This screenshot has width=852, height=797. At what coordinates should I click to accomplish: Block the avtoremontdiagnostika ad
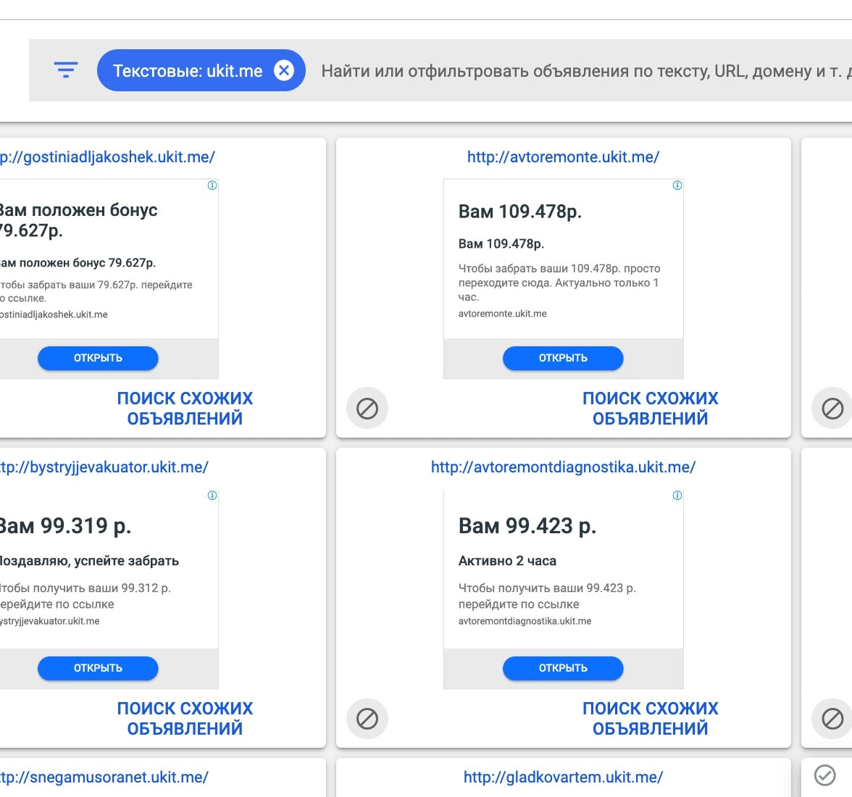[x=367, y=719]
